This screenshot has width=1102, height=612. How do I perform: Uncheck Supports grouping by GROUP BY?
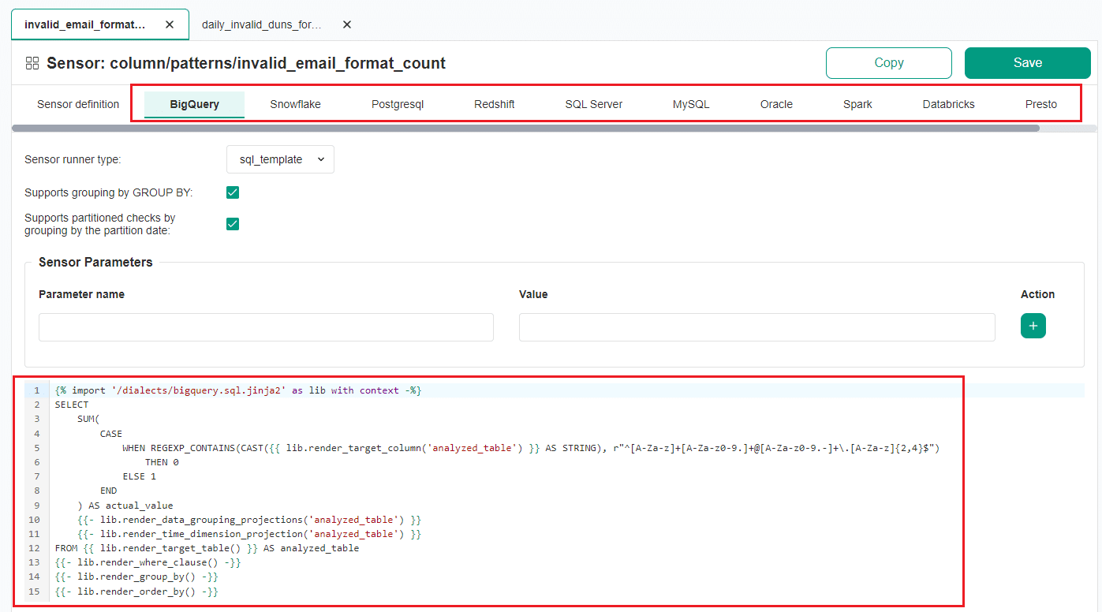click(x=233, y=192)
